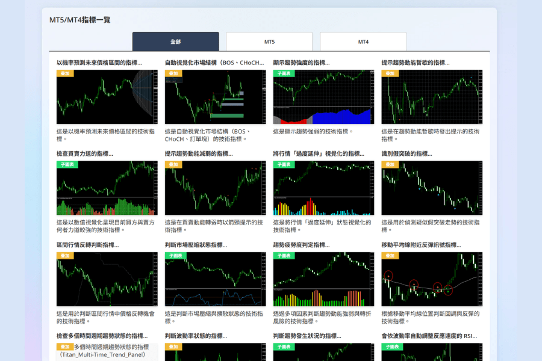Open the 判斷市場壓縮狀態指標 title link

point(196,245)
